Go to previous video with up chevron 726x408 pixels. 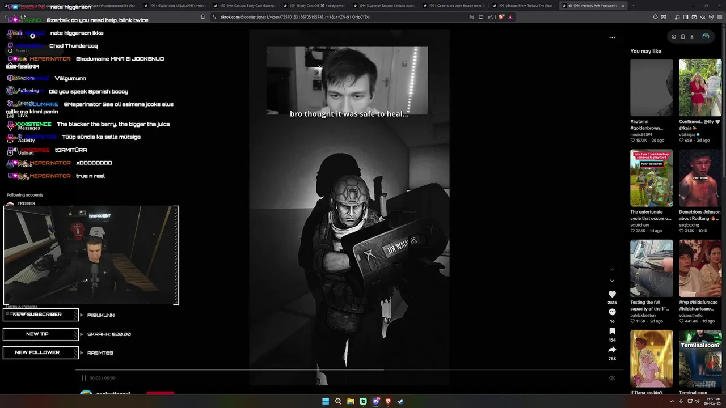tap(612, 270)
